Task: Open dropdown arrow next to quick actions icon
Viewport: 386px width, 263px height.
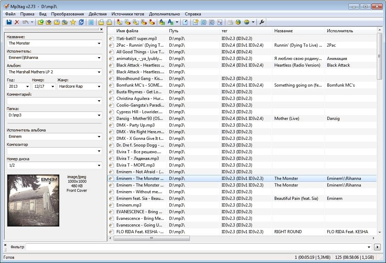Action: [x=177, y=22]
